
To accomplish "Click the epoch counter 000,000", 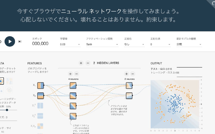I will (x=40, y=43).
